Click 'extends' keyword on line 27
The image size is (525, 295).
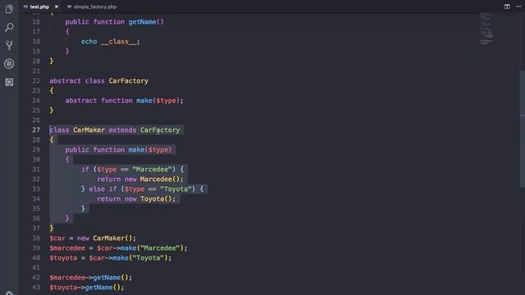[x=122, y=129]
